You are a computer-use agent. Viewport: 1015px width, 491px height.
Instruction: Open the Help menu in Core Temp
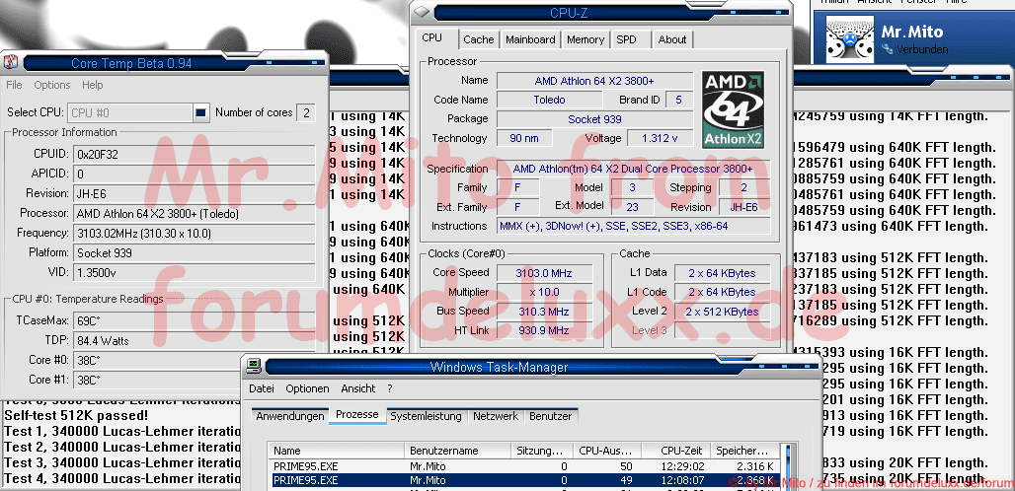pyautogui.click(x=93, y=85)
